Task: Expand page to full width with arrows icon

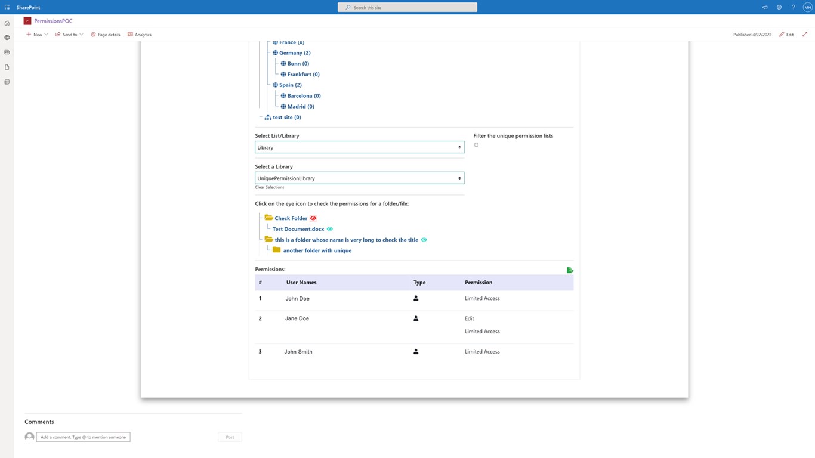Action: [x=805, y=35]
